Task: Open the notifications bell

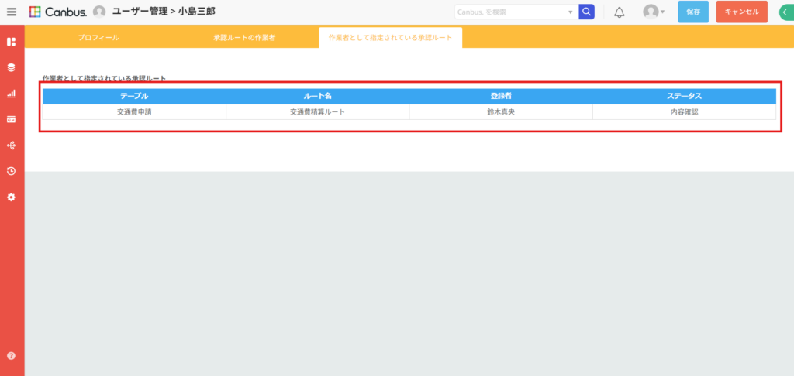Action: tap(619, 12)
